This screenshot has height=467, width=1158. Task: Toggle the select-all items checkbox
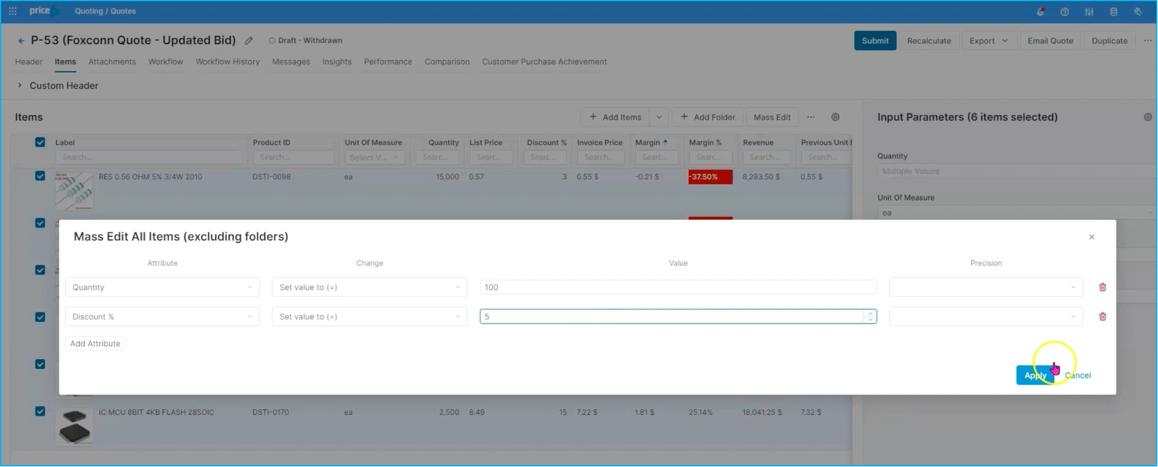click(40, 142)
